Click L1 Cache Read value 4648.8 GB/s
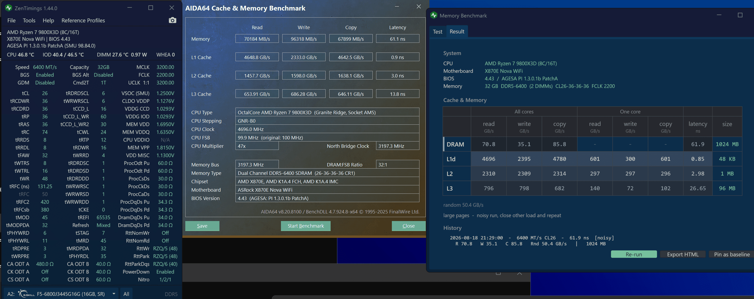Viewport: 754px width, 299px height. pos(257,57)
